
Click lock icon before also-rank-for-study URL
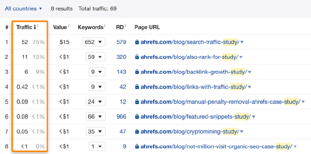click(x=137, y=57)
